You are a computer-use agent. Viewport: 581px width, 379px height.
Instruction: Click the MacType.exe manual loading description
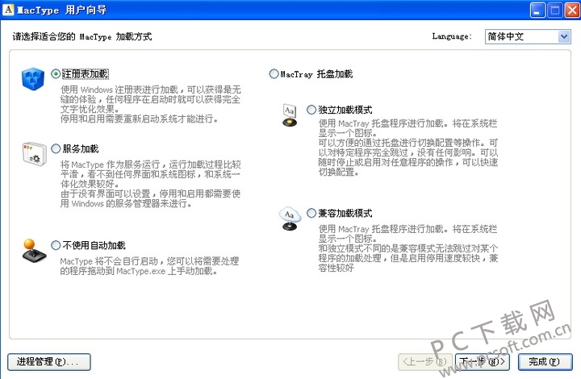pyautogui.click(x=150, y=266)
